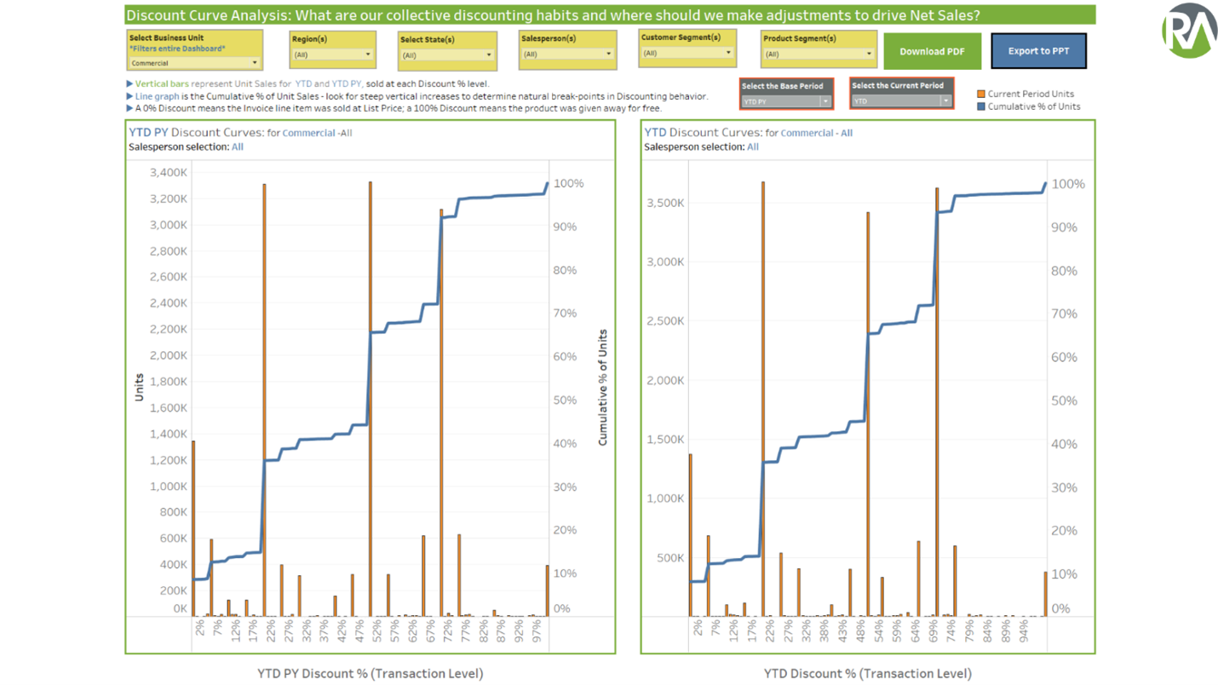The width and height of the screenshot is (1218, 685).
Task: Expand the Product Segment(s) filter dropdown
Action: coord(818,55)
